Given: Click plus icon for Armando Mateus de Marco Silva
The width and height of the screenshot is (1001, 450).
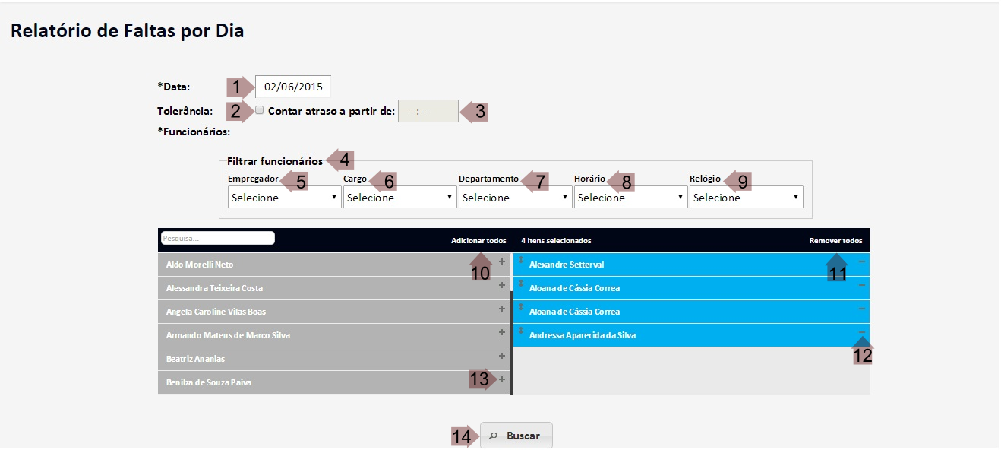Looking at the screenshot, I should (x=501, y=332).
